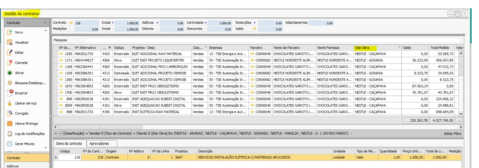Screen dimensions: 479x168
Task: Click the table's vertical scrollbar down arrow
Action: 461,114
